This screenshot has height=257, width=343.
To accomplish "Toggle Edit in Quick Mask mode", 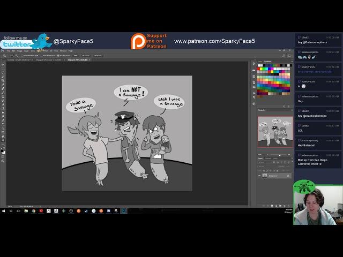I will click(x=3, y=156).
